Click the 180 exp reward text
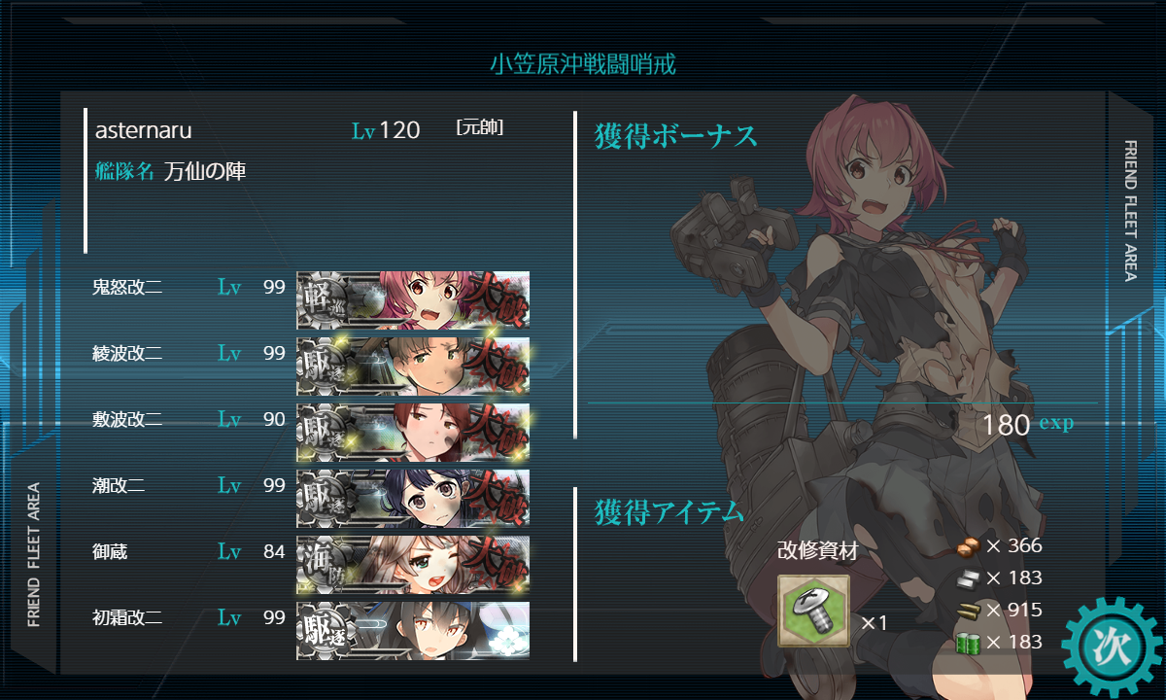Screen dimensions: 1166x700 pyautogui.click(x=1028, y=425)
